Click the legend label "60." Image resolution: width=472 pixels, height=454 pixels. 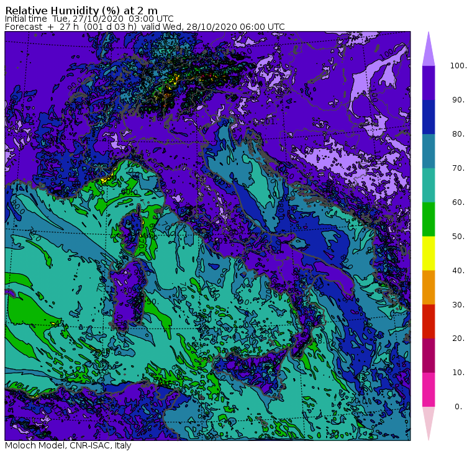point(458,202)
